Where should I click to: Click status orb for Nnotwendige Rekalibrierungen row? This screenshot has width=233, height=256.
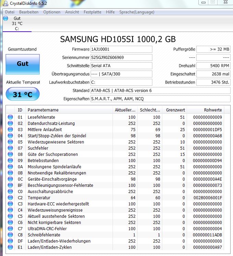click(x=10, y=173)
